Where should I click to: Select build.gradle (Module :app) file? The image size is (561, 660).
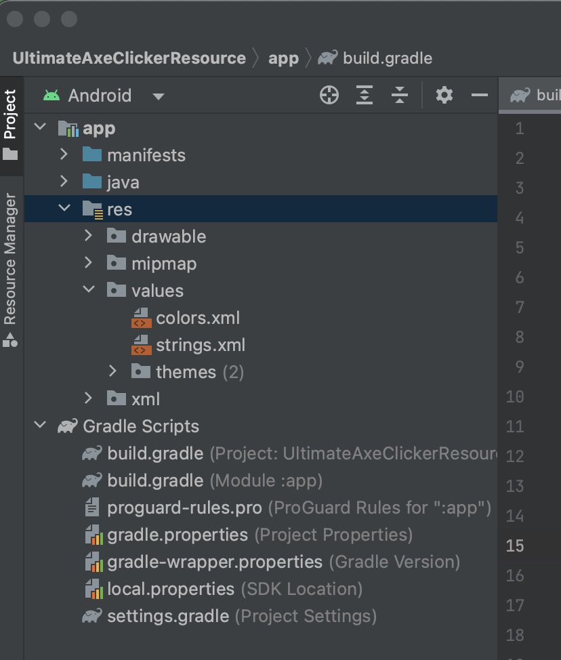(215, 480)
